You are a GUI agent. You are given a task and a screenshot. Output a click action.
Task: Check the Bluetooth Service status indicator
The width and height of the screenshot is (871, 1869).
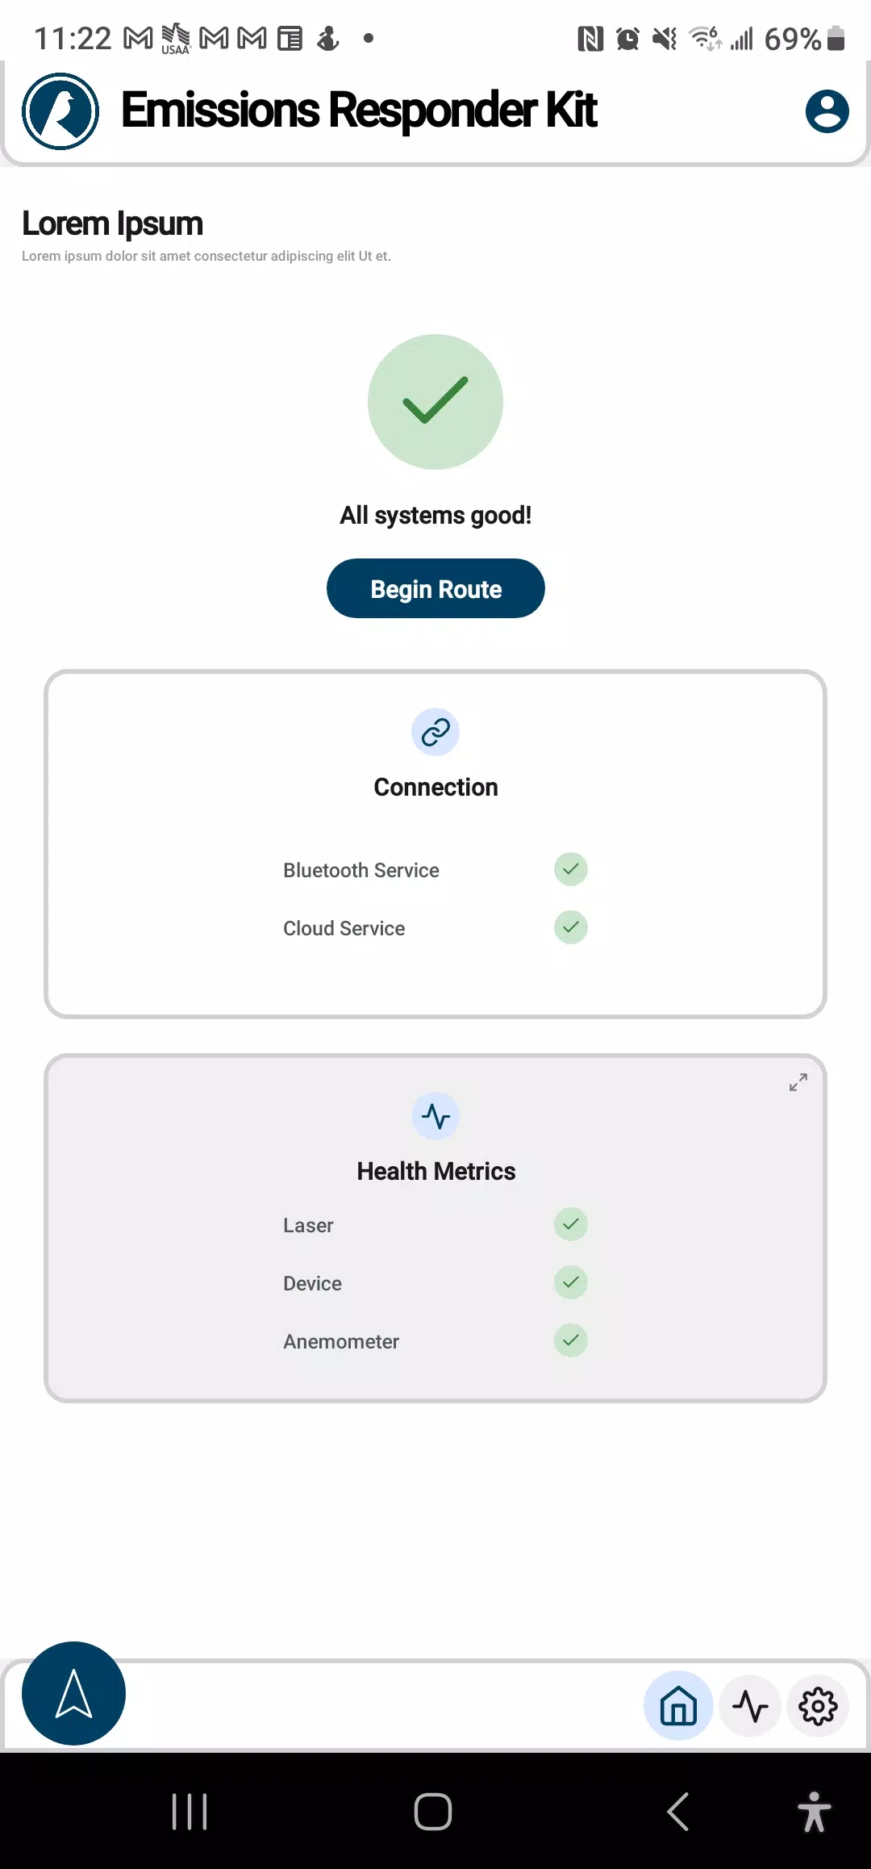click(x=571, y=869)
